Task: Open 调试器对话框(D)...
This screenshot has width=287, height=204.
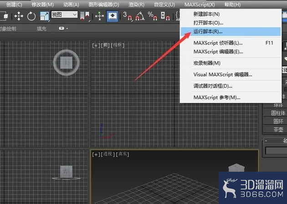Action: click(x=231, y=86)
